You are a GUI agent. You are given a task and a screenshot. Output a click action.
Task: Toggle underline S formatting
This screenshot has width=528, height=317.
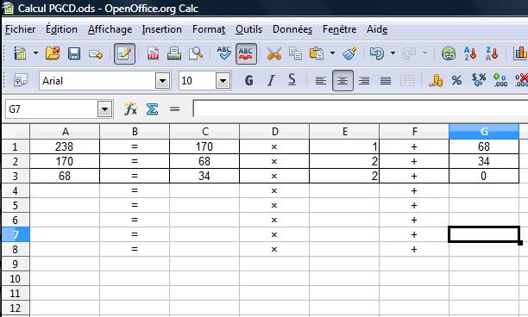(292, 80)
